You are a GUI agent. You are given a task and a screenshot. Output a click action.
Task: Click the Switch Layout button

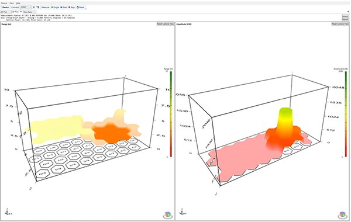tap(345, 18)
